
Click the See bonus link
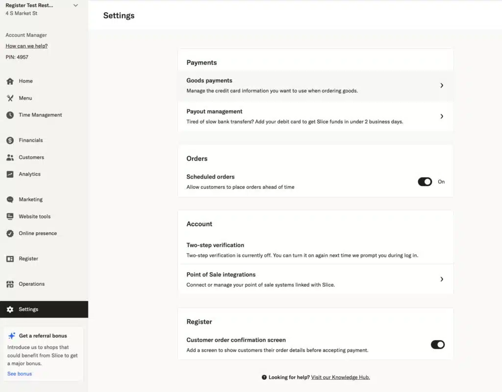coord(20,374)
